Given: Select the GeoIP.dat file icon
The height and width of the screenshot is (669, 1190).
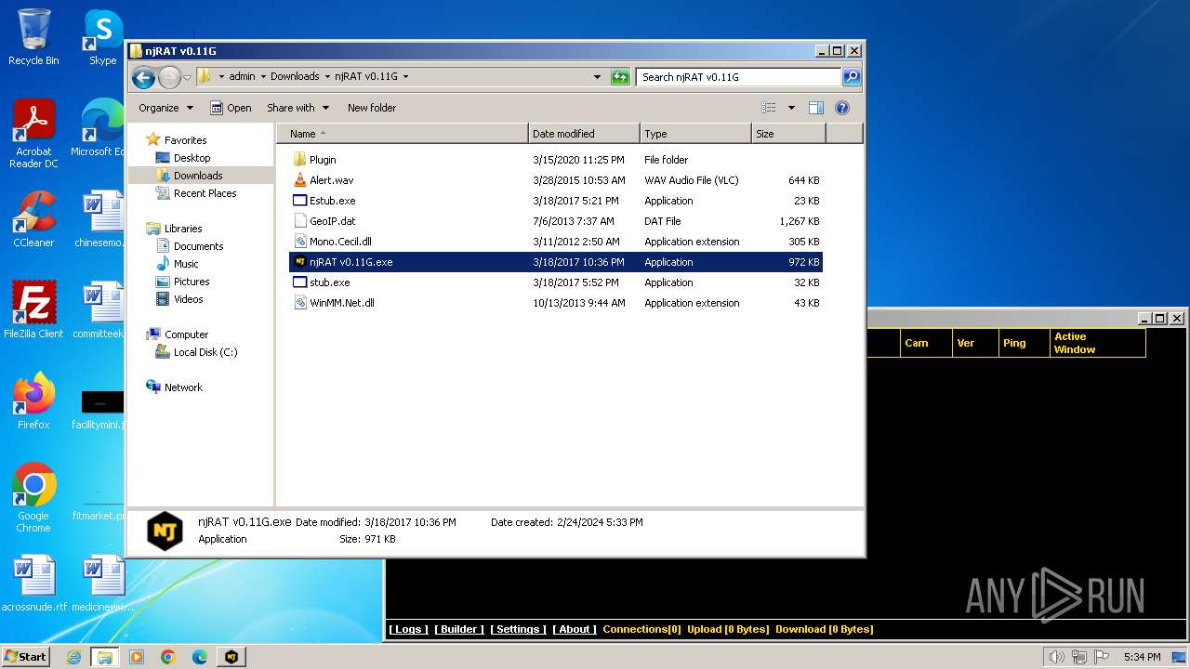Looking at the screenshot, I should click(299, 221).
